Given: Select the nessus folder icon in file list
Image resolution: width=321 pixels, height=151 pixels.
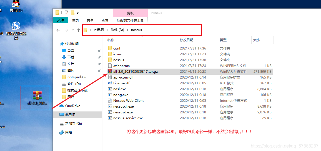Looking at the screenshot, I should pyautogui.click(x=110, y=60).
